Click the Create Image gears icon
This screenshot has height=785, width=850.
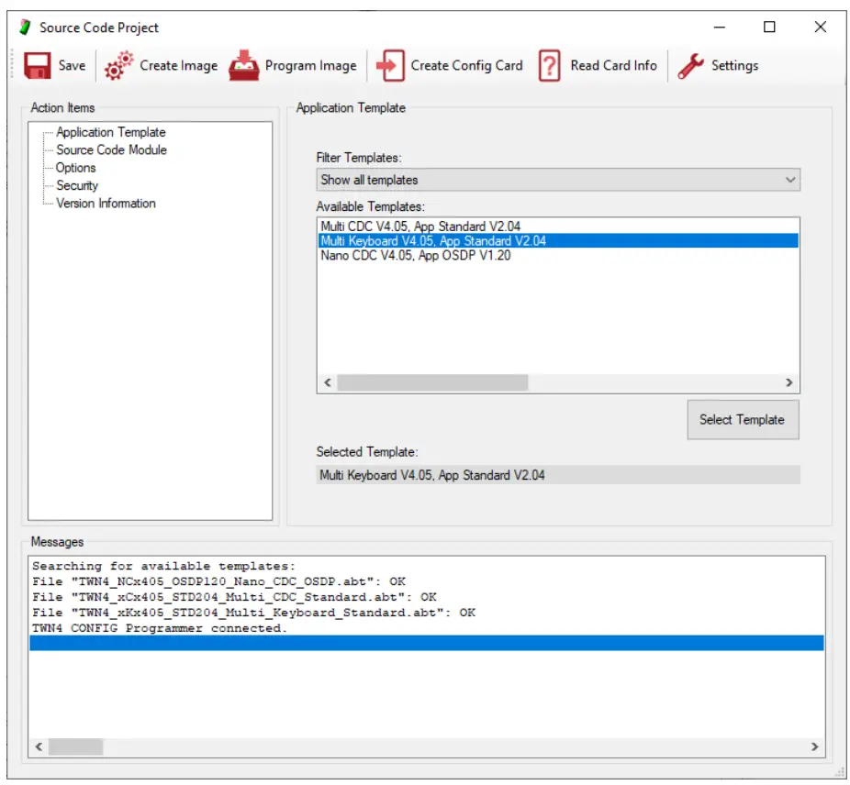coord(119,66)
